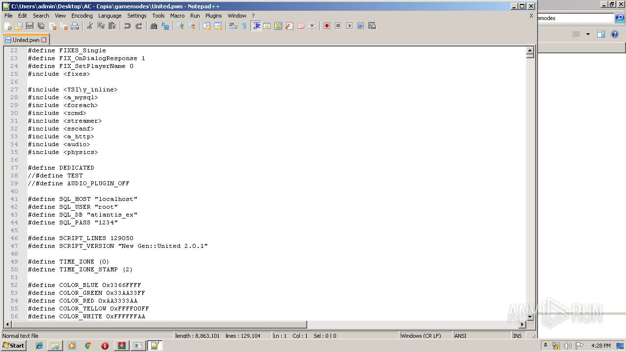
Task: Click the Save All toolbar icon
Action: [41, 26]
